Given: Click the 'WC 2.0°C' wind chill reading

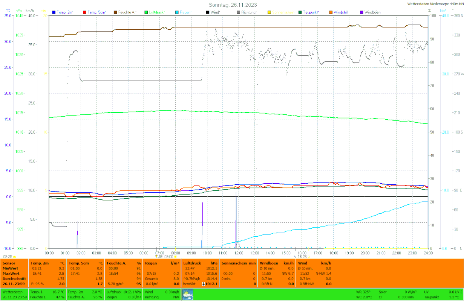Looking at the screenshot, I should [364, 297].
